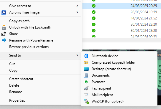
Task: Click the PowerRename icon
Action: click(x=4, y=40)
